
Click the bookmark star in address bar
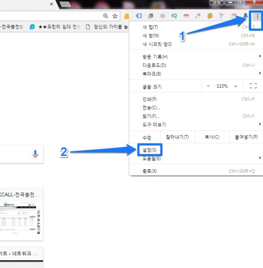[115, 16]
